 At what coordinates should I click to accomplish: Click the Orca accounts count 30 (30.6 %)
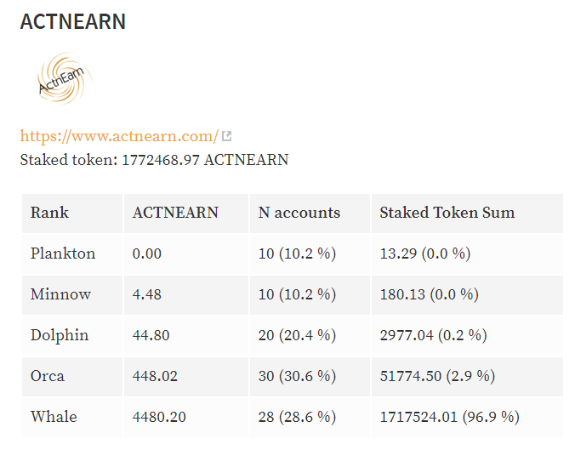[297, 376]
